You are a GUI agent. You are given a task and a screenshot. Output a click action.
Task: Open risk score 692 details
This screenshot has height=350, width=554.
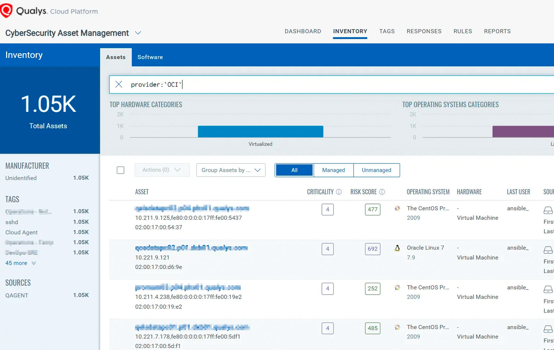point(373,249)
